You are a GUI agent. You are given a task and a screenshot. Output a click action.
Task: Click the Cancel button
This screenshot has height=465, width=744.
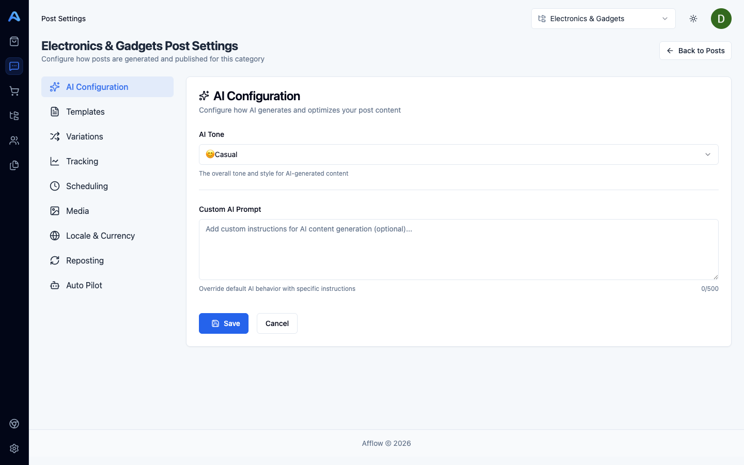pos(277,323)
